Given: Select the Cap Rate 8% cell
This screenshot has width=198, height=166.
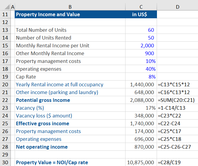Looking at the screenshot, I should 141,77.
